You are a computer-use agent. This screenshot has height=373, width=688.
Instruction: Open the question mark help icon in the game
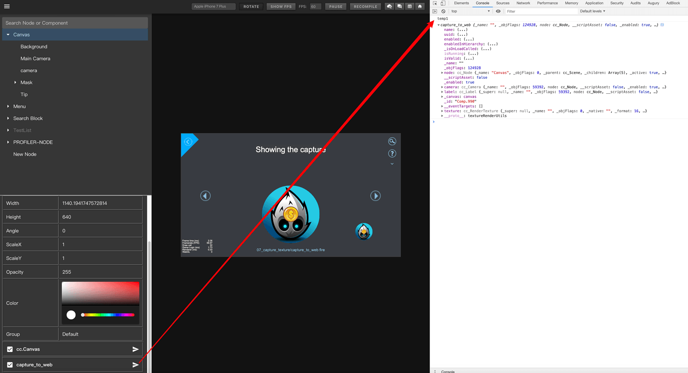pyautogui.click(x=392, y=153)
